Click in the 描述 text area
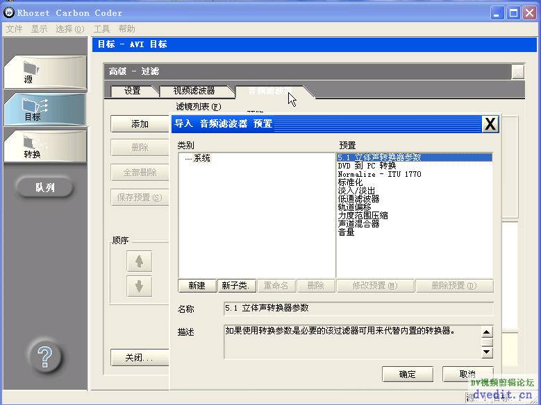This screenshot has height=405, width=541. [x=352, y=342]
